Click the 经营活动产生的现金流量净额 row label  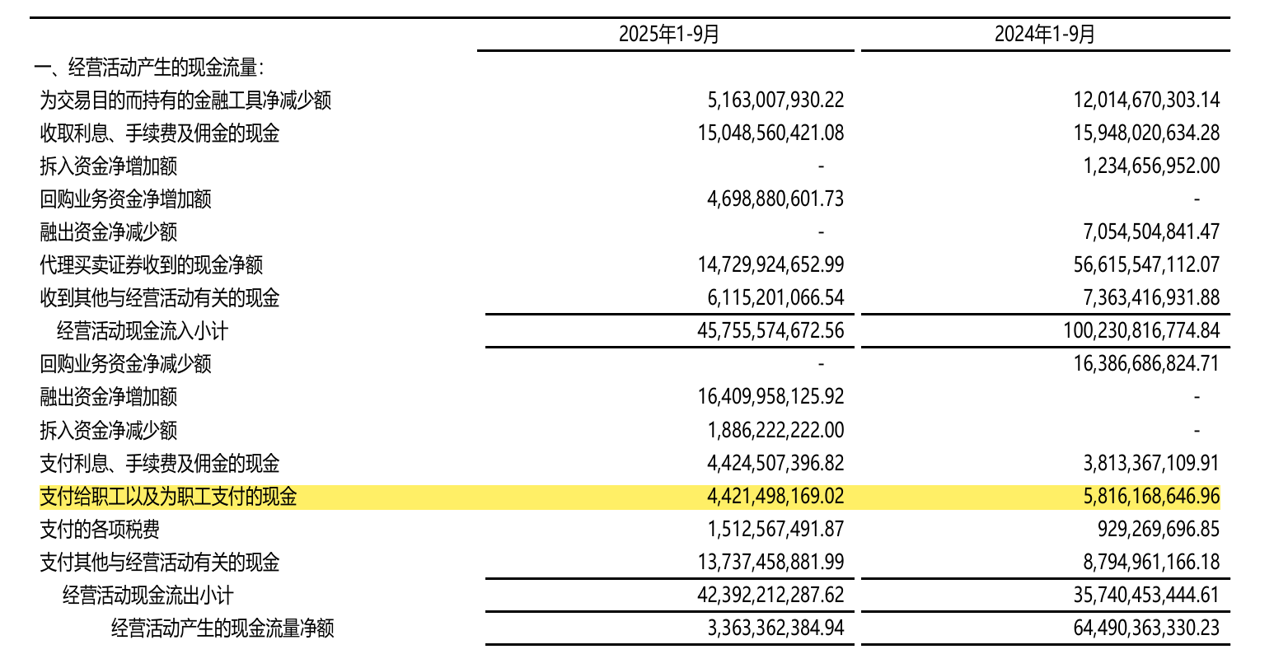coord(222,628)
